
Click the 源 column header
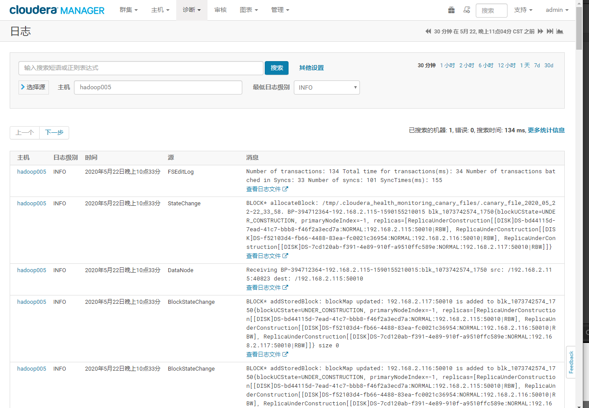click(171, 157)
